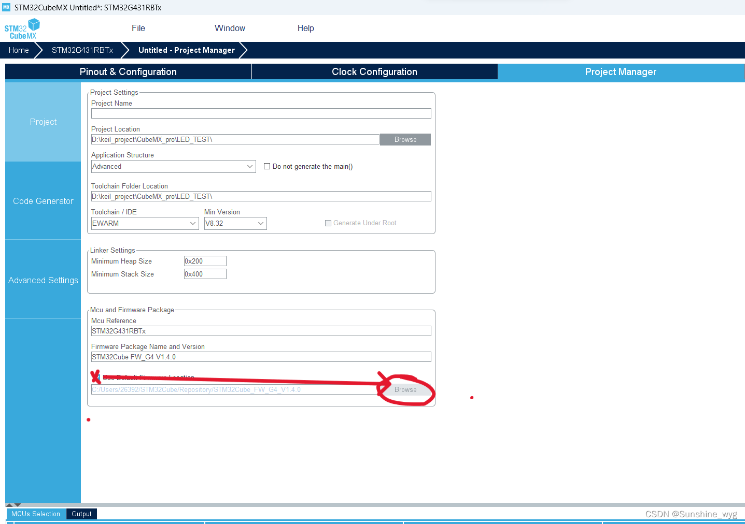Image resolution: width=745 pixels, height=524 pixels.
Task: Browse for the project location
Action: coord(405,140)
